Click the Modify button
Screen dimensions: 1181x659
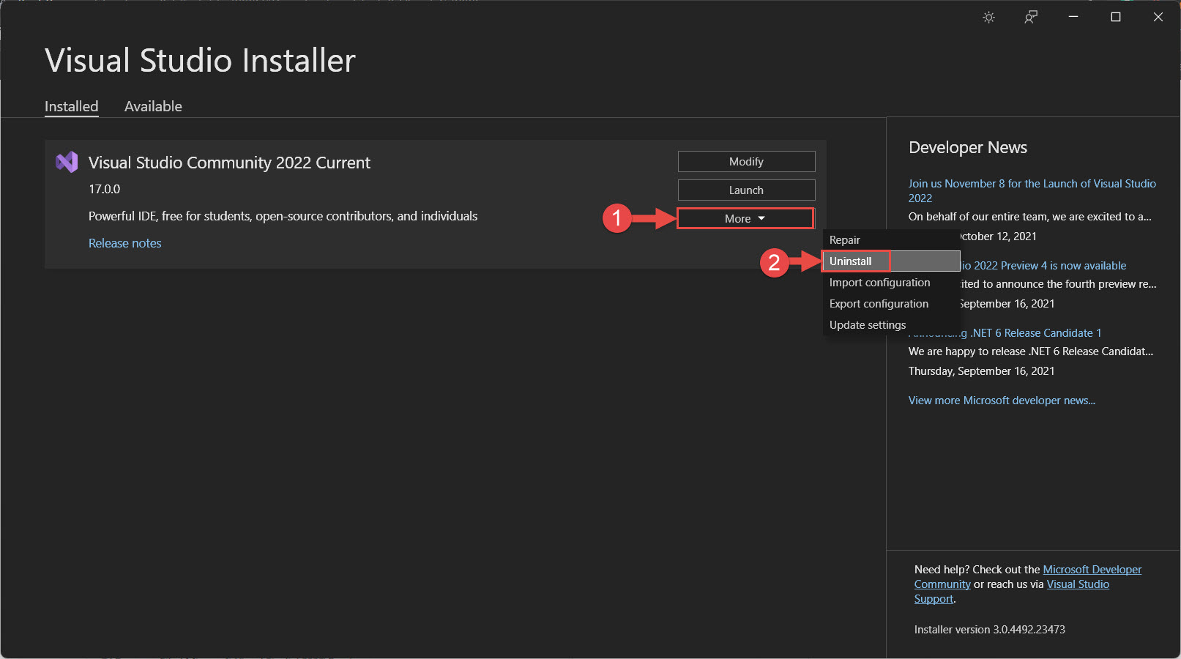[746, 161]
